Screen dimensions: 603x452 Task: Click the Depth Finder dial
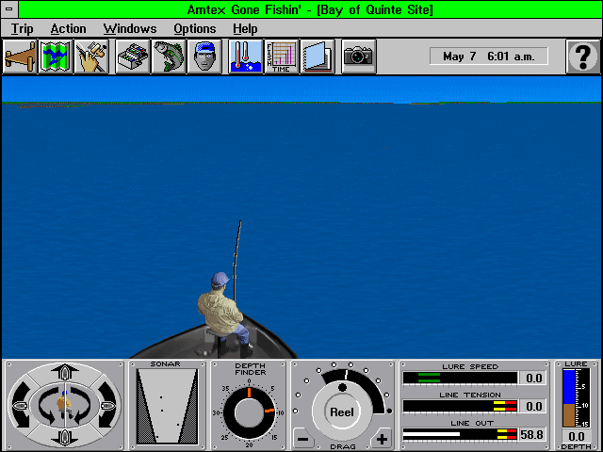coord(249,413)
